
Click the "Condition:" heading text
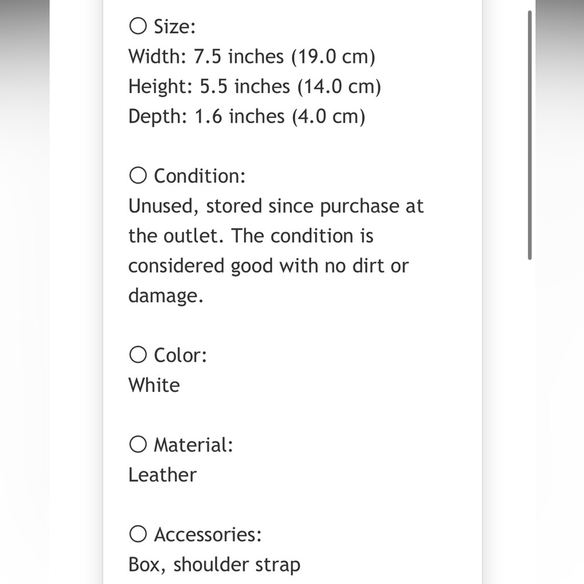coord(200,176)
